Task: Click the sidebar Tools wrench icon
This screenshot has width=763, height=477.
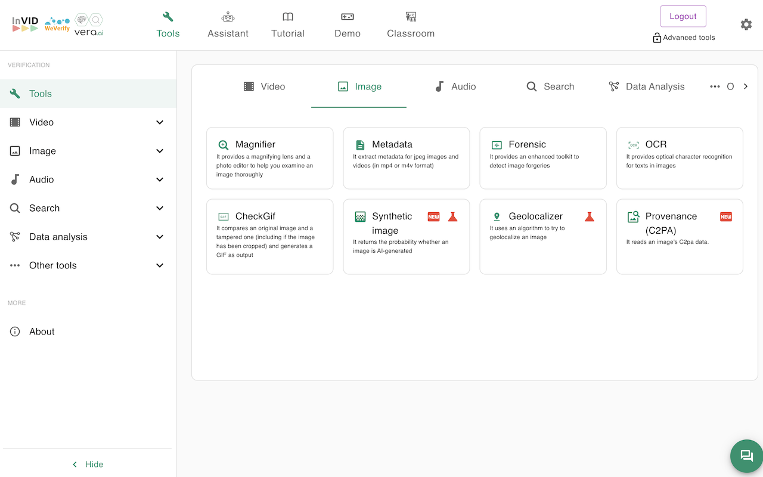Action: pos(15,94)
